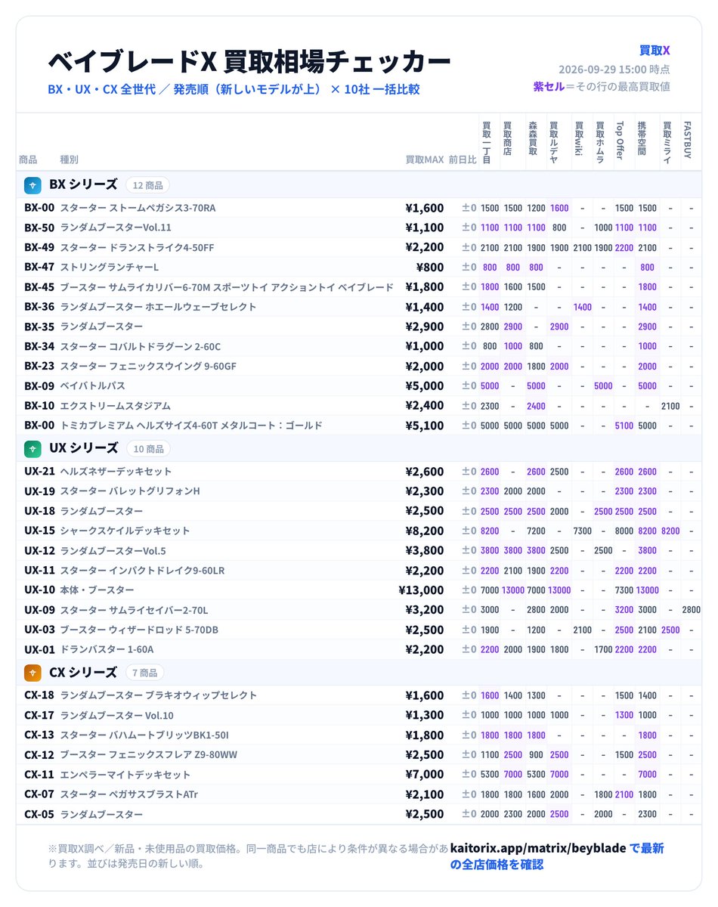Select the UX-15 シャークスケイルデッキセット row
The height and width of the screenshot is (907, 718).
(359, 531)
